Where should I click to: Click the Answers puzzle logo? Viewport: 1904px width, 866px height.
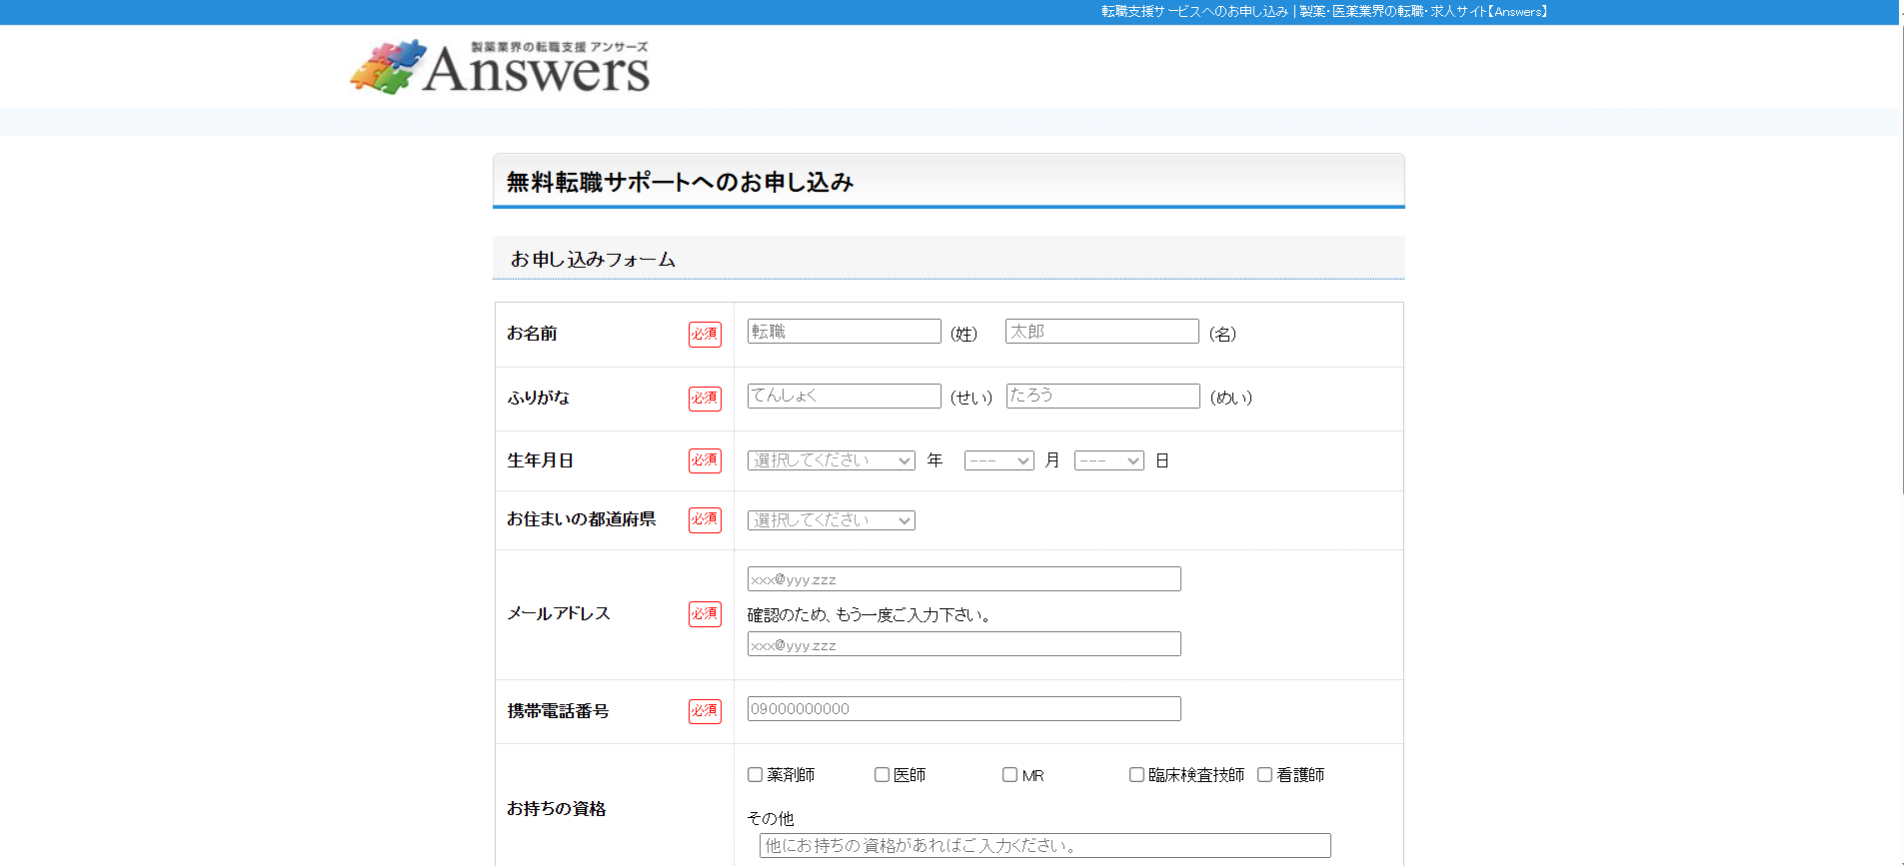click(x=500, y=67)
